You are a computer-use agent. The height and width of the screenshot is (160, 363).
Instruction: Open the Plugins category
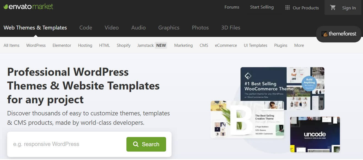281,45
